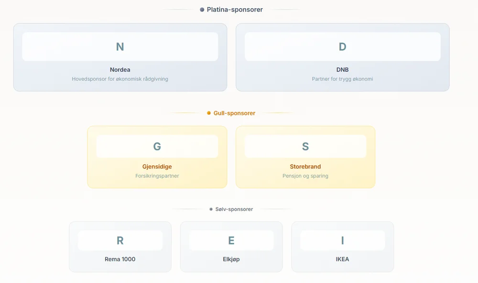
Task: Click the IKEA 'I' logo tile
Action: (x=342, y=240)
